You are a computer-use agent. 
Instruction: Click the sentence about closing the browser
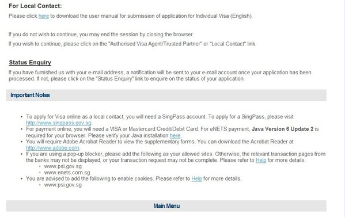[101, 35]
